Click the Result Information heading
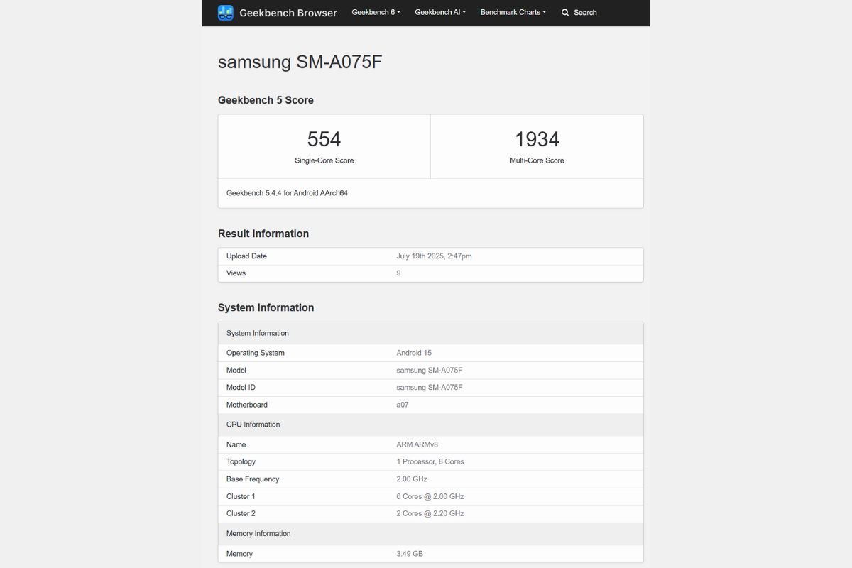The height and width of the screenshot is (568, 852). (x=263, y=234)
